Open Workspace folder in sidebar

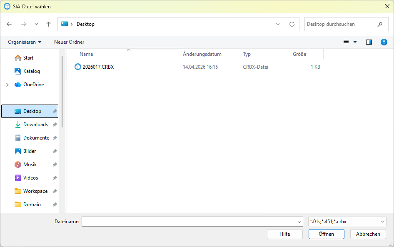35,191
